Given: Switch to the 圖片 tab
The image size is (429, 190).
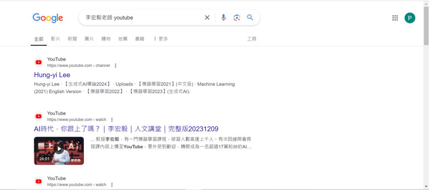Looking at the screenshot, I should point(89,39).
